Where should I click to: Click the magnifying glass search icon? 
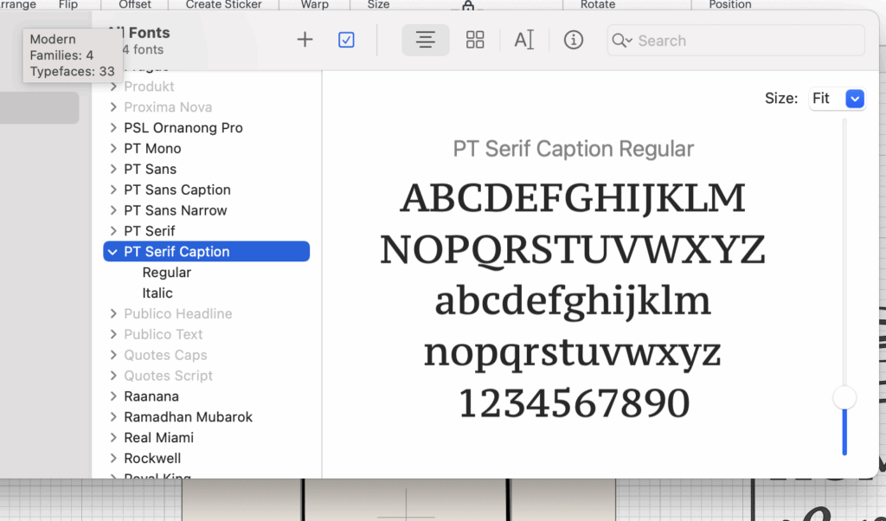622,41
